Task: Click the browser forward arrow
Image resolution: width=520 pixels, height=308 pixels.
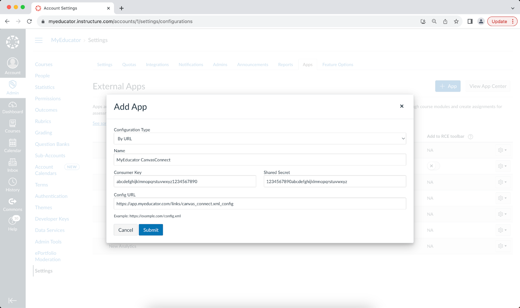Action: [x=18, y=21]
